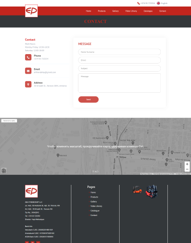Click inside the Message text area
191x243 pixels.
pyautogui.click(x=119, y=83)
